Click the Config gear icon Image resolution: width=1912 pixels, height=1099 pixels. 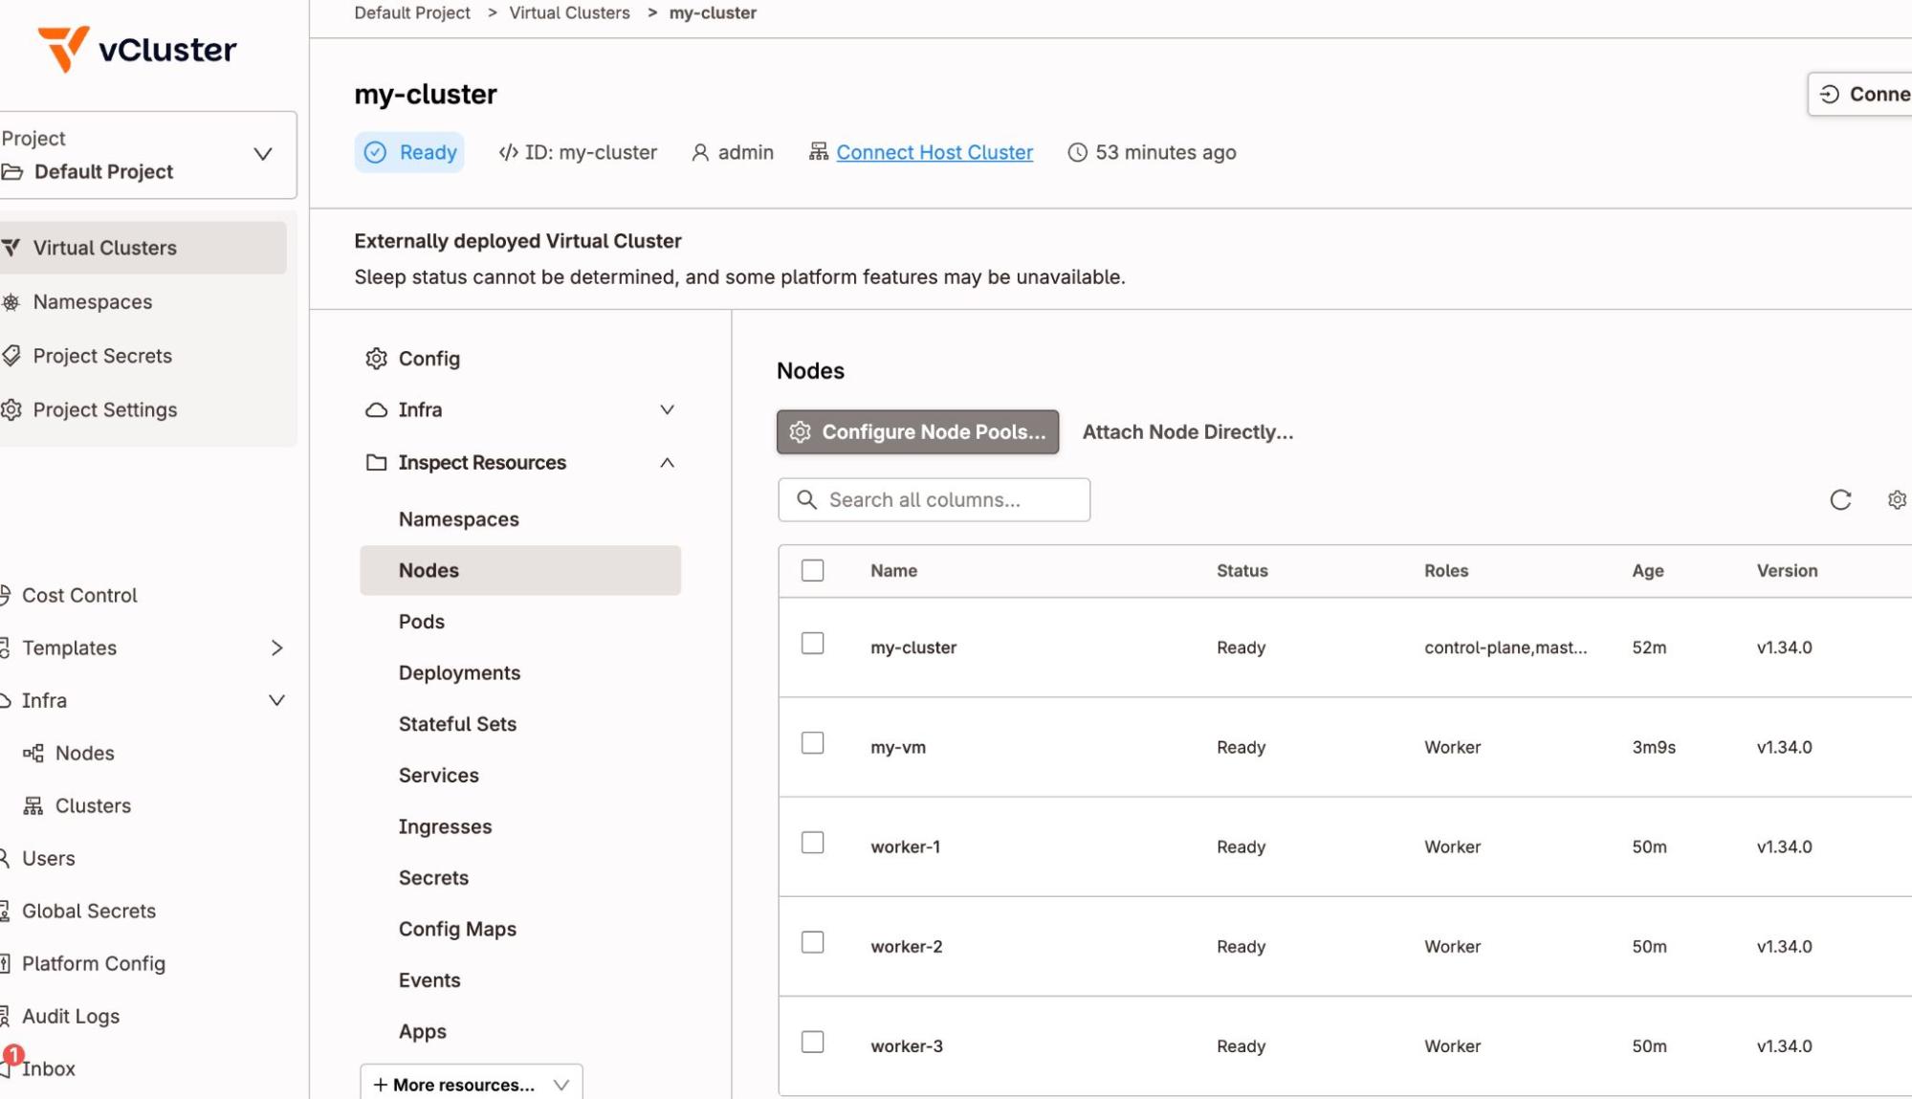point(376,359)
